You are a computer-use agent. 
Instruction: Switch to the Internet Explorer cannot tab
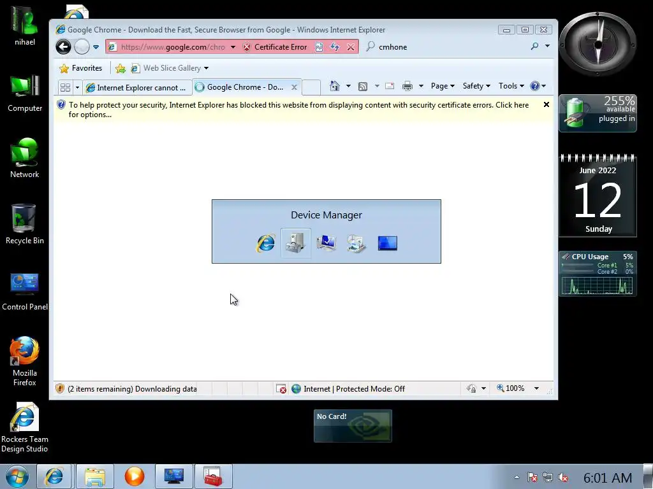137,88
